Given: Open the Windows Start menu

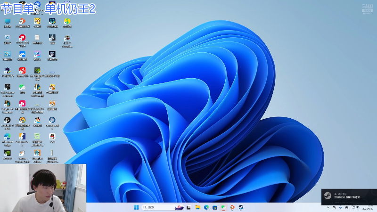Looking at the screenshot, I should click(136, 207).
